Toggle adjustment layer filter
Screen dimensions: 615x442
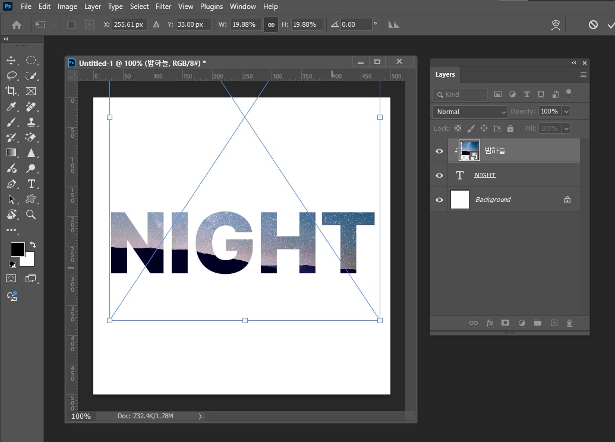[512, 94]
